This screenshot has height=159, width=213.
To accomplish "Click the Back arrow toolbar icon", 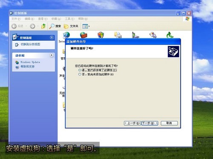I will click(14, 26).
